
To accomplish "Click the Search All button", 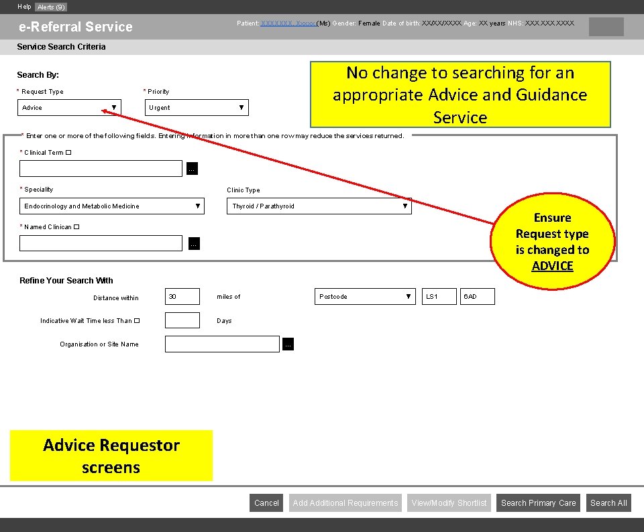I will [x=608, y=503].
